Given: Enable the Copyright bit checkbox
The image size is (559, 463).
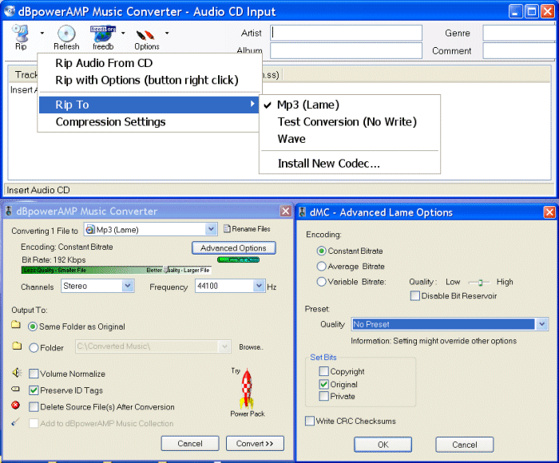Looking at the screenshot, I should tap(323, 371).
